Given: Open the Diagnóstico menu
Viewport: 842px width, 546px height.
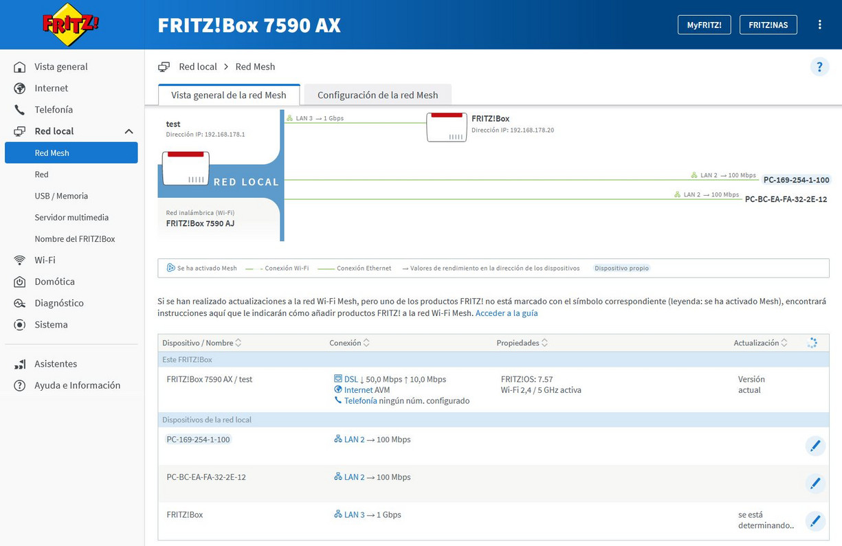Looking at the screenshot, I should (59, 303).
